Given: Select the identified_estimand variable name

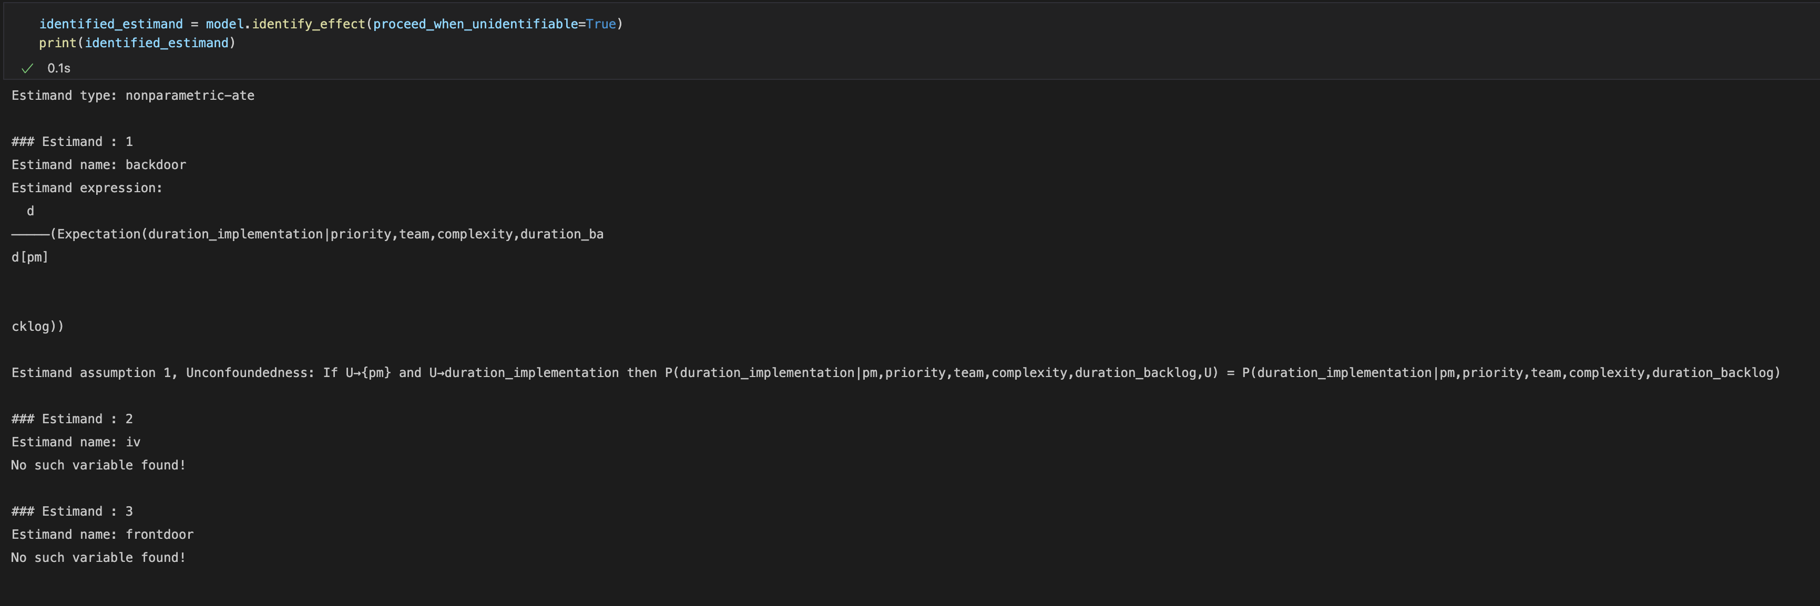Looking at the screenshot, I should coord(110,23).
